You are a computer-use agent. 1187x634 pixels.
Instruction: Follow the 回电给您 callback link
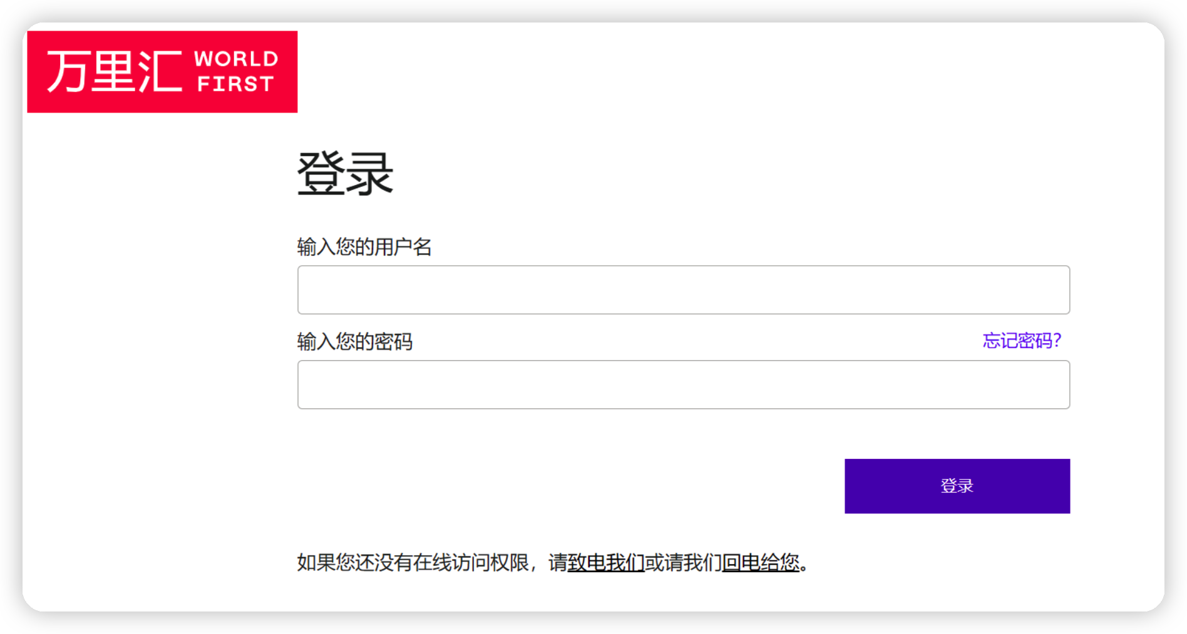click(x=761, y=563)
